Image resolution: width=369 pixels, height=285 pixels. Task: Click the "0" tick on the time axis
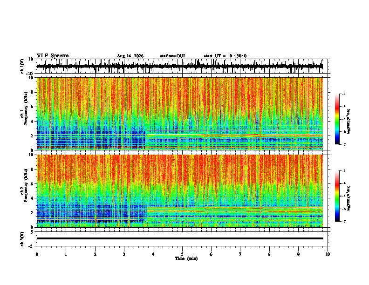[x=37, y=254]
